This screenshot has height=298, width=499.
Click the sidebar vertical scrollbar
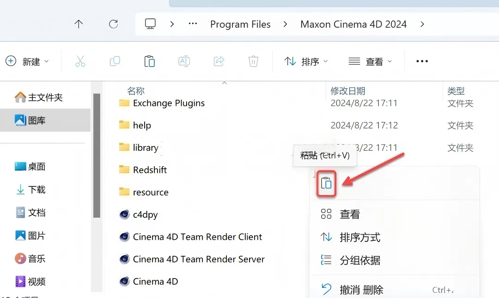tap(97, 155)
